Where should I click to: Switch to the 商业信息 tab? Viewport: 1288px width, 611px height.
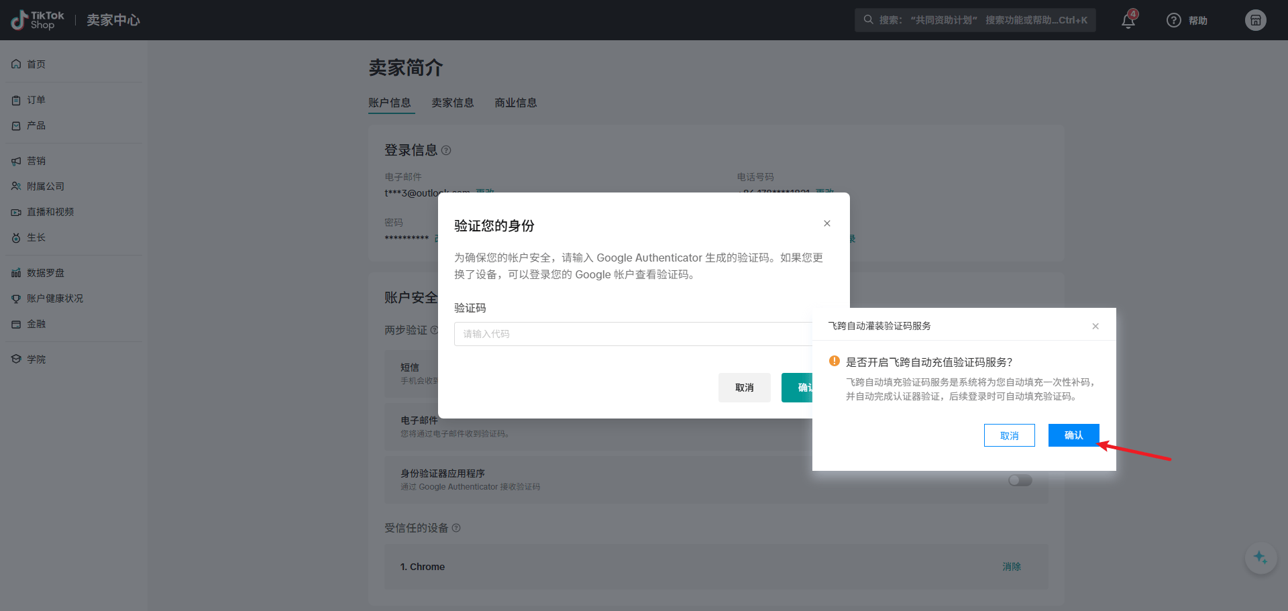tap(515, 103)
